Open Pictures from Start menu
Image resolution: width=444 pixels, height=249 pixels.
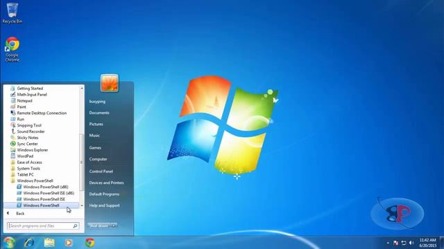point(96,124)
